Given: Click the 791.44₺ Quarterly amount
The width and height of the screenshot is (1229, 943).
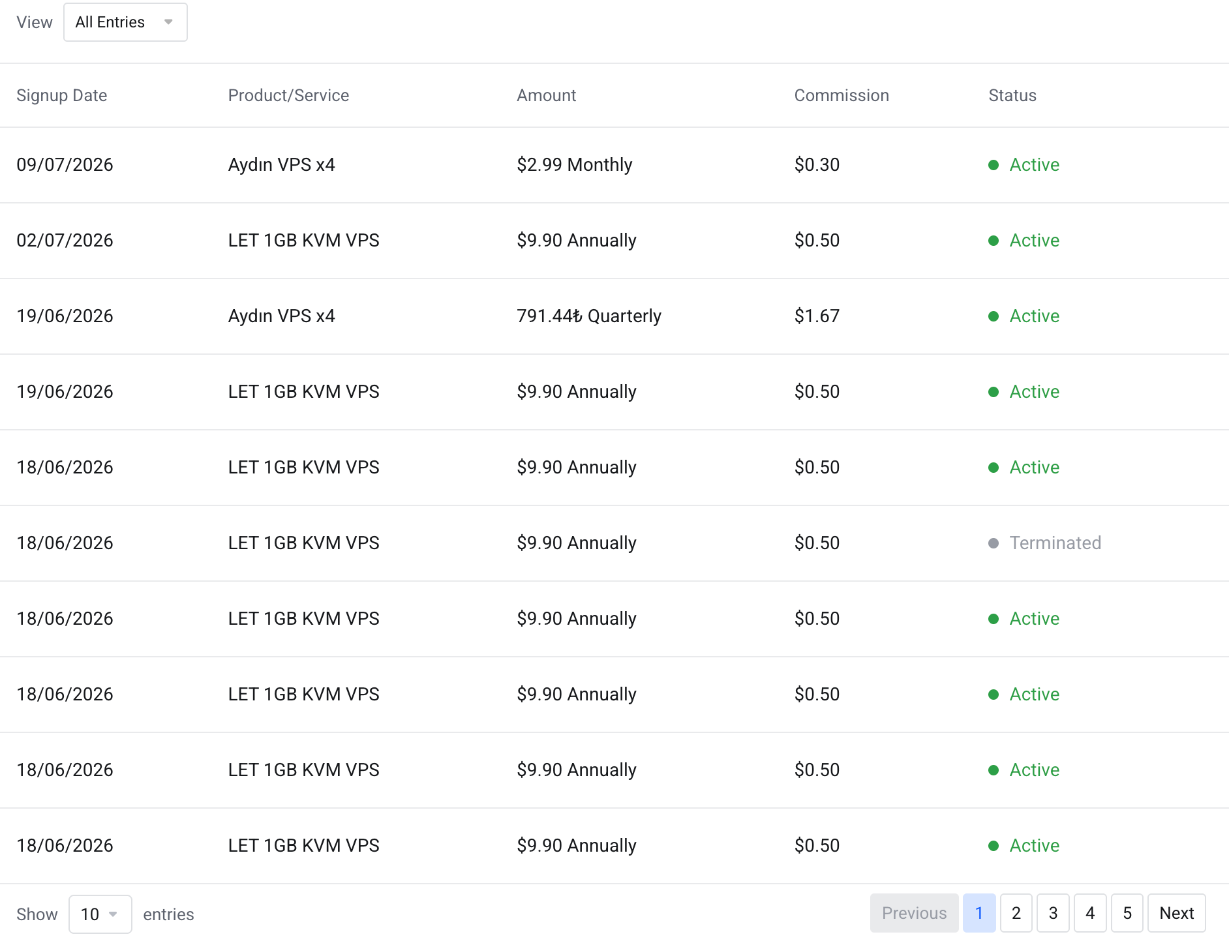Looking at the screenshot, I should [588, 316].
